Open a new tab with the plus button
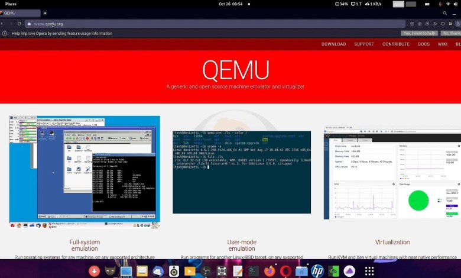This screenshot has width=461, height=278. point(45,13)
